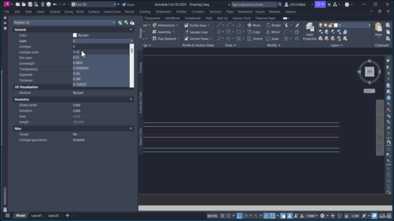Select the Arc draw tool

tap(228, 25)
